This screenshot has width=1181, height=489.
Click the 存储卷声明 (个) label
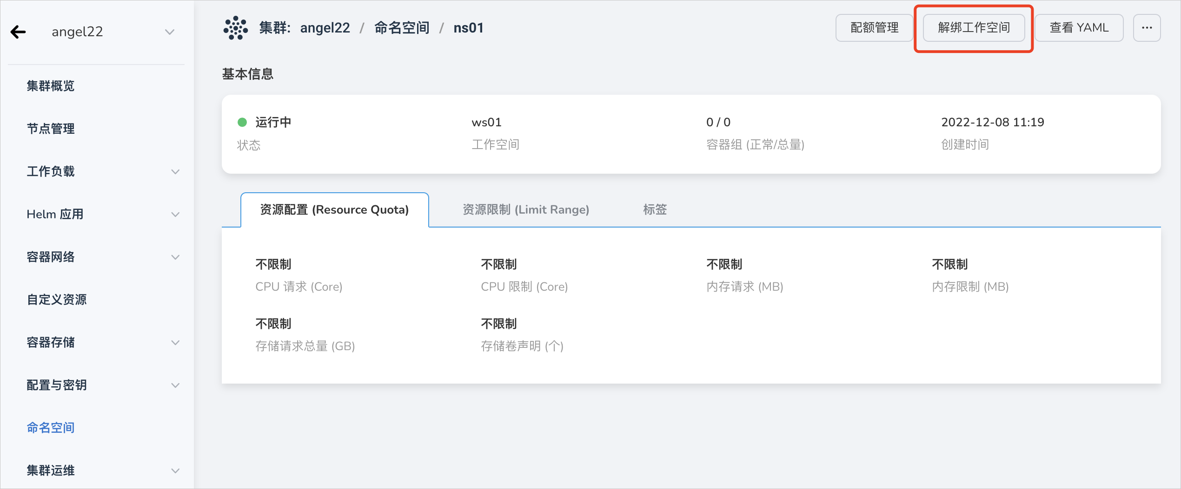tap(522, 346)
